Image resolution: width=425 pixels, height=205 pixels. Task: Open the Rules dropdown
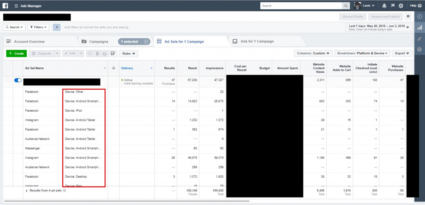[129, 53]
